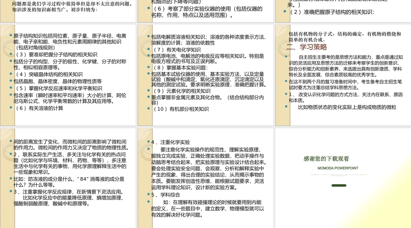411x228 pixels.
Task: Click the bullet starting '在这不到两个月的复习准备时间中'
Action: click(345, 84)
